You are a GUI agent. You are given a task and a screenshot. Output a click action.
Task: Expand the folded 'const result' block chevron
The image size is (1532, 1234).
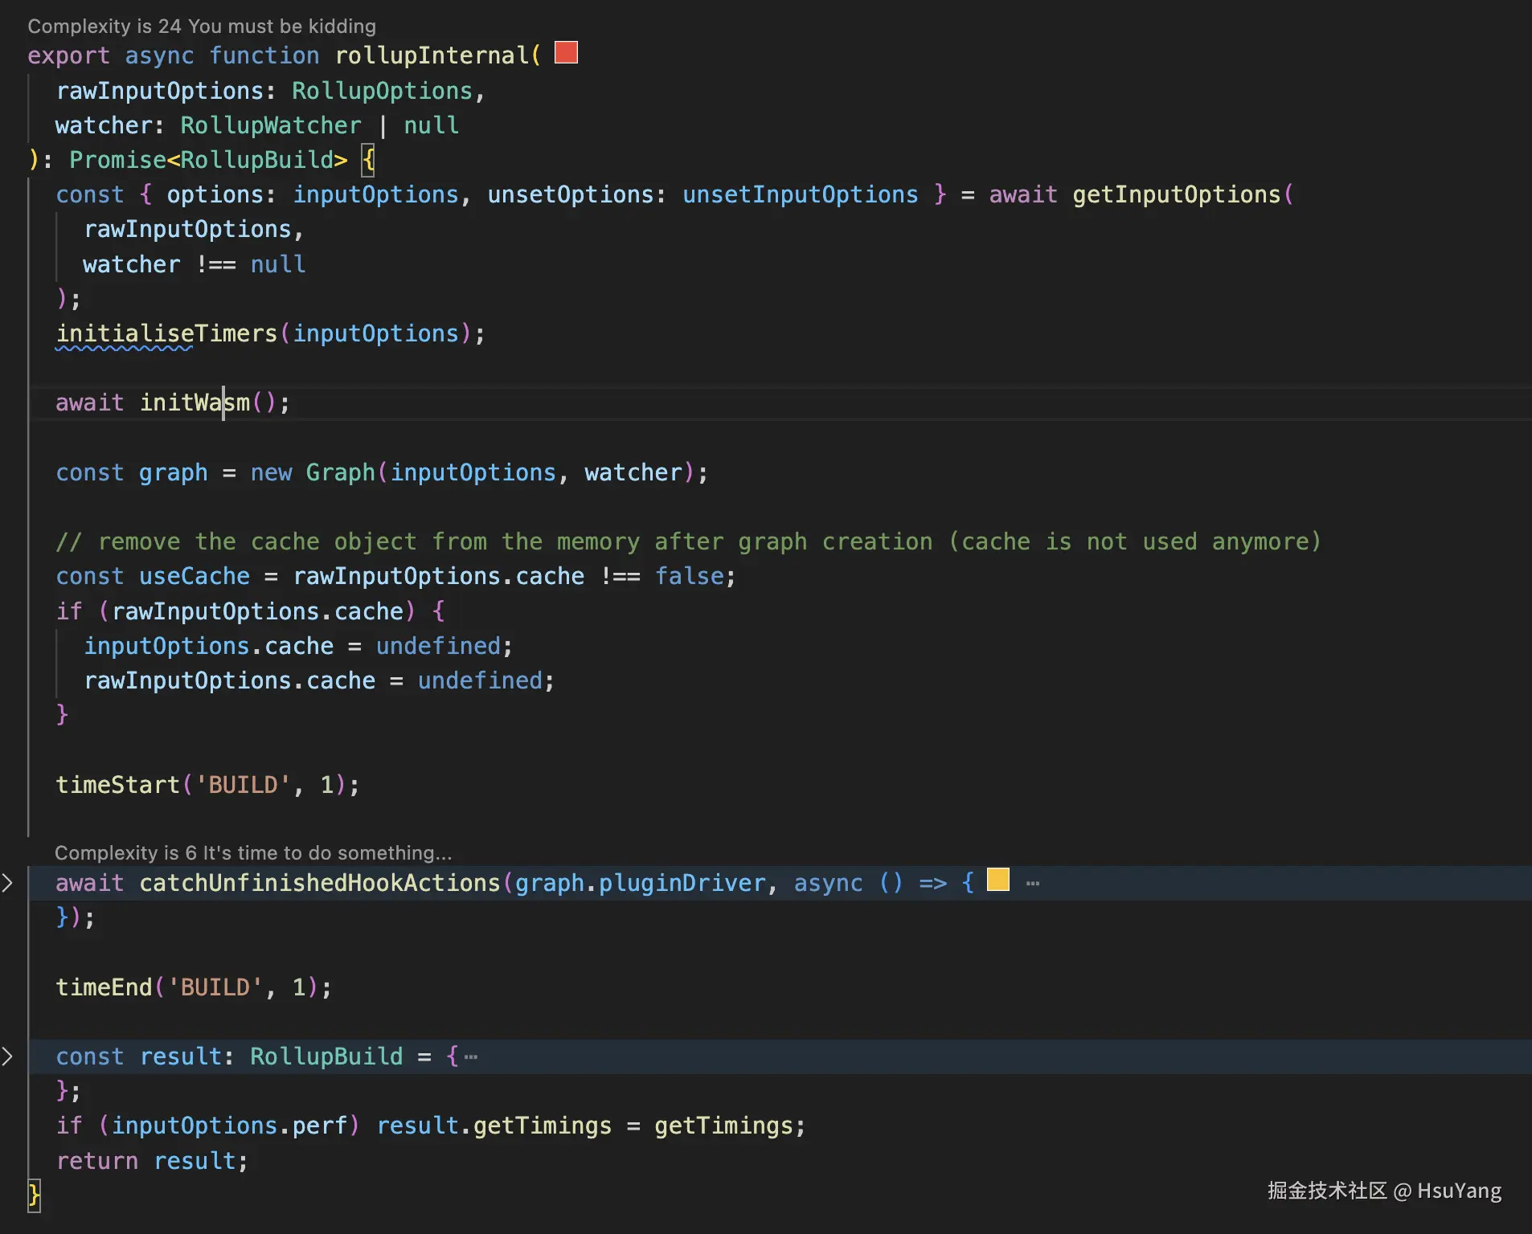(7, 1056)
